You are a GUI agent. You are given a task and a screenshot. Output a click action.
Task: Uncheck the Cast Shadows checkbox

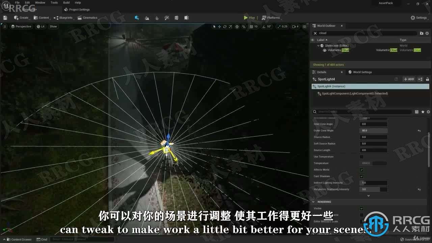361,176
